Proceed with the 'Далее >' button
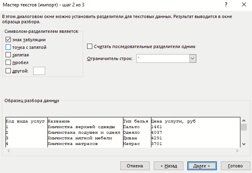Viewport: 252px width, 173px height. [202, 166]
